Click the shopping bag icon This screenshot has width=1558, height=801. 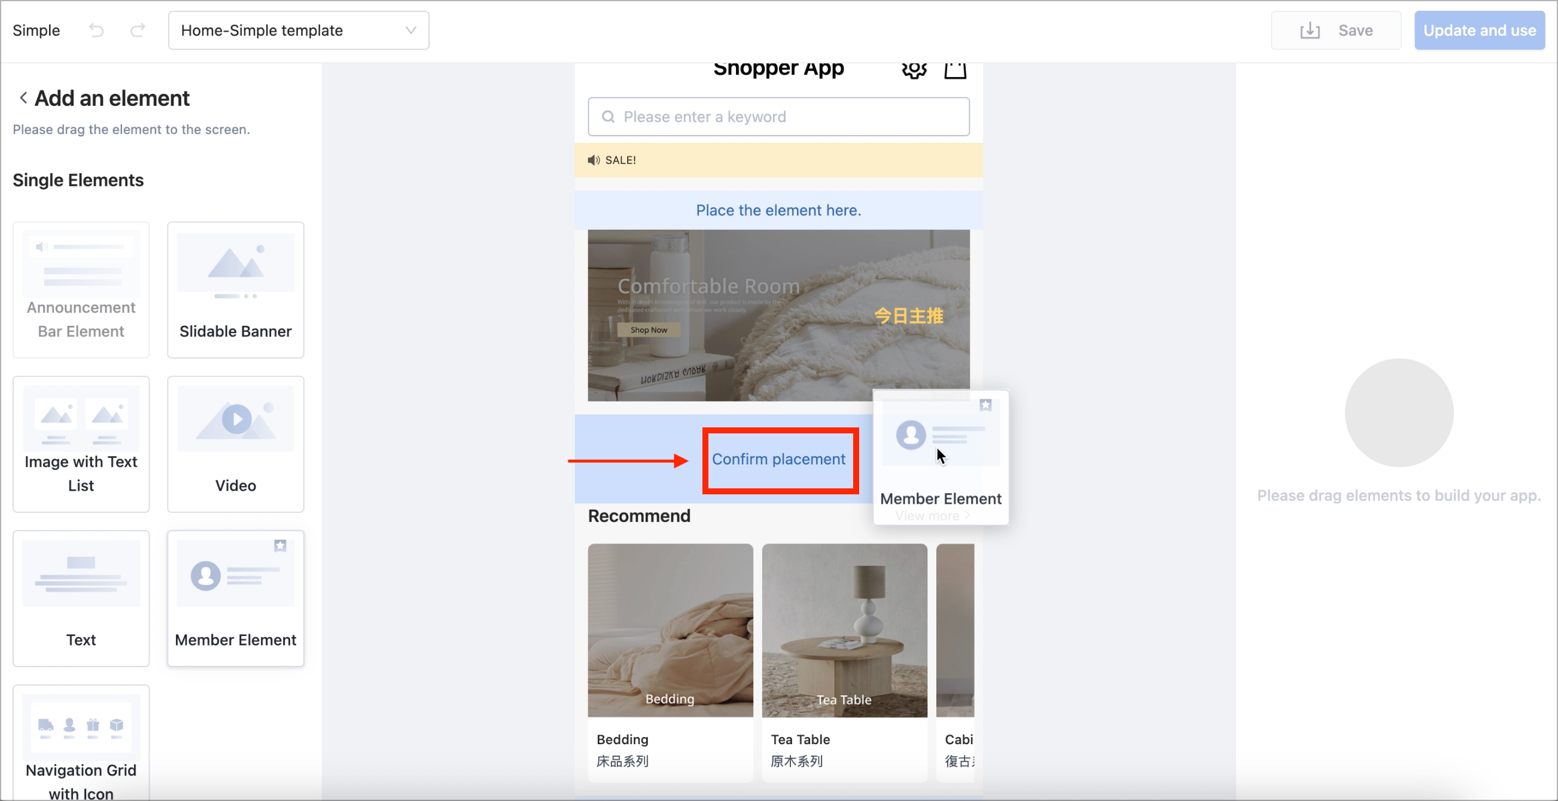(955, 70)
